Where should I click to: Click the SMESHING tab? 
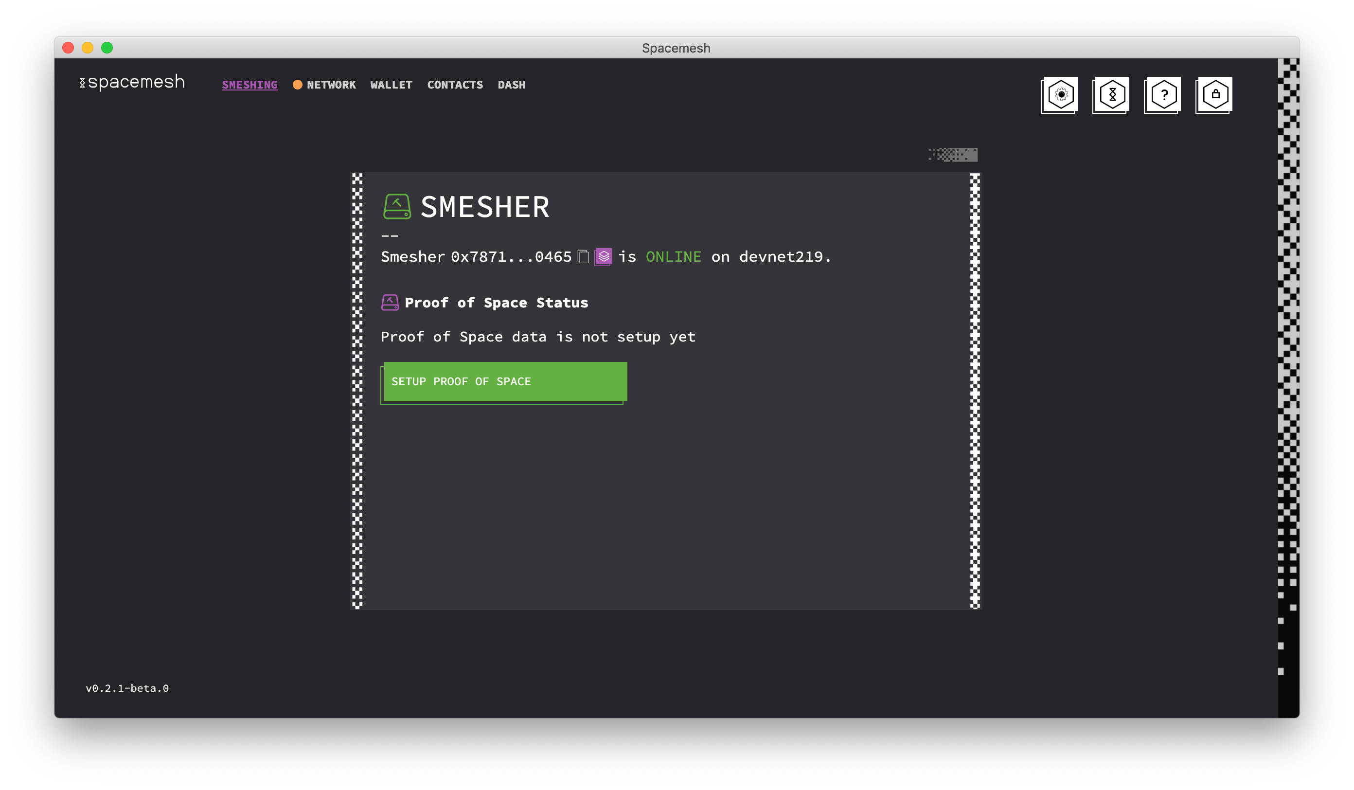coord(249,85)
